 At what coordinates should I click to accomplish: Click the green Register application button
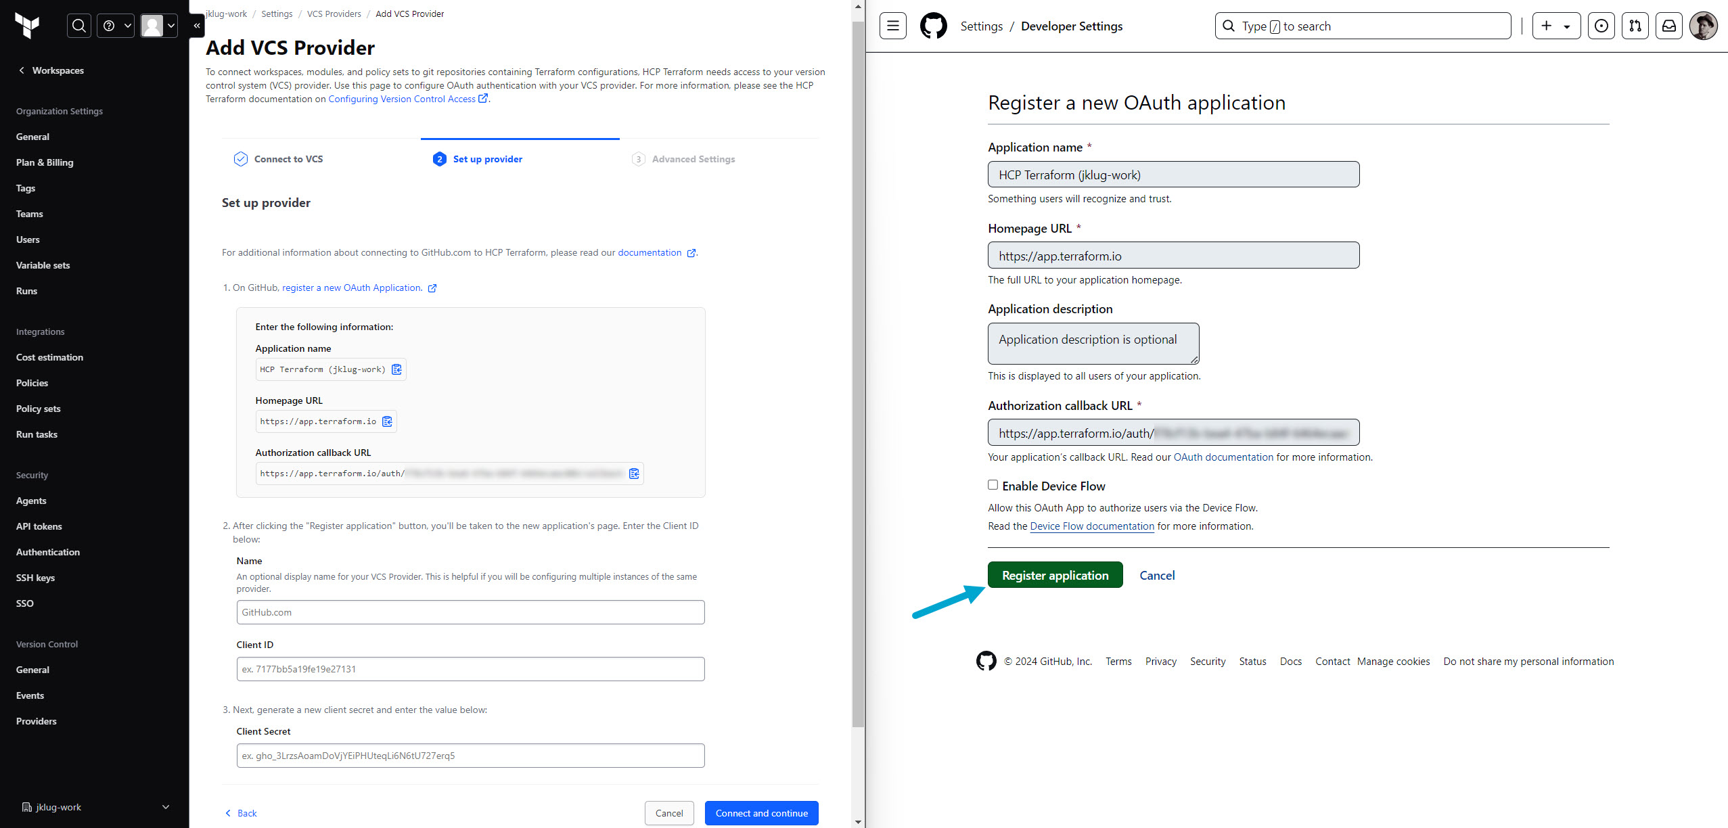1055,575
